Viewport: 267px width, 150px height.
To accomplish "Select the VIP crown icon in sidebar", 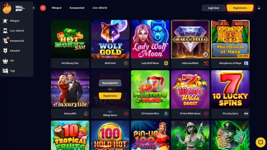I will (5, 61).
